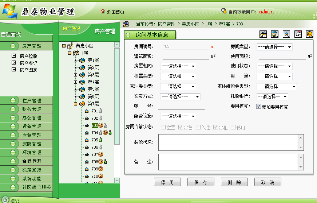Click the arrow icon beside 房产验收
Image resolution: width=317 pixels, height=203 pixels.
[x=13, y=56]
